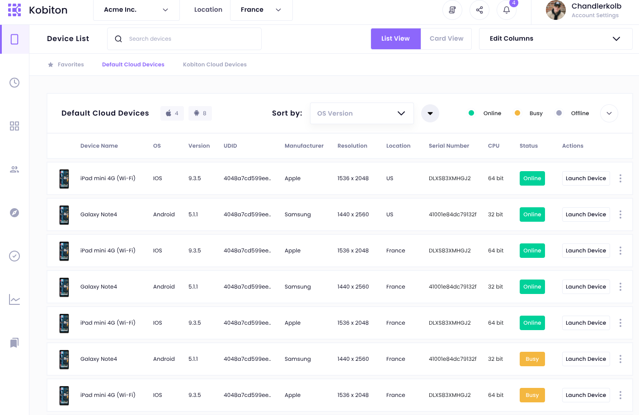The height and width of the screenshot is (415, 639).
Task: Click user avatar picture
Action: 556,10
